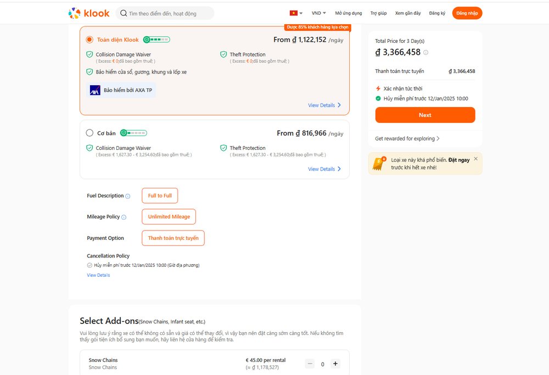549x375 pixels.
Task: Click View Details under Cancellation Policy
Action: pos(98,275)
